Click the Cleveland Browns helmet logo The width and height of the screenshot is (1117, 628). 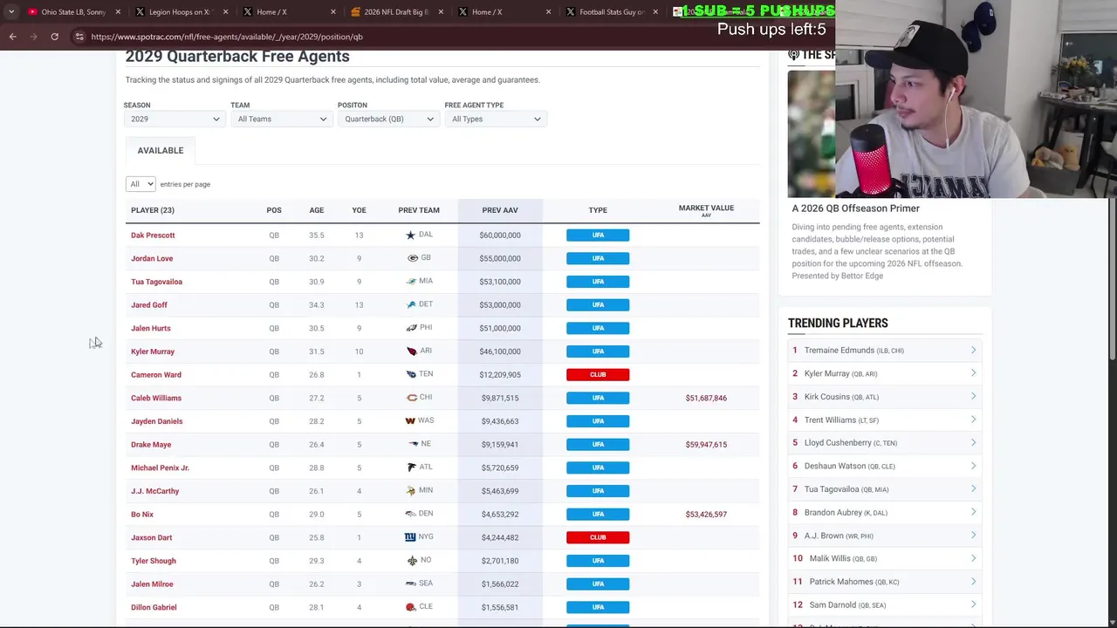click(410, 607)
